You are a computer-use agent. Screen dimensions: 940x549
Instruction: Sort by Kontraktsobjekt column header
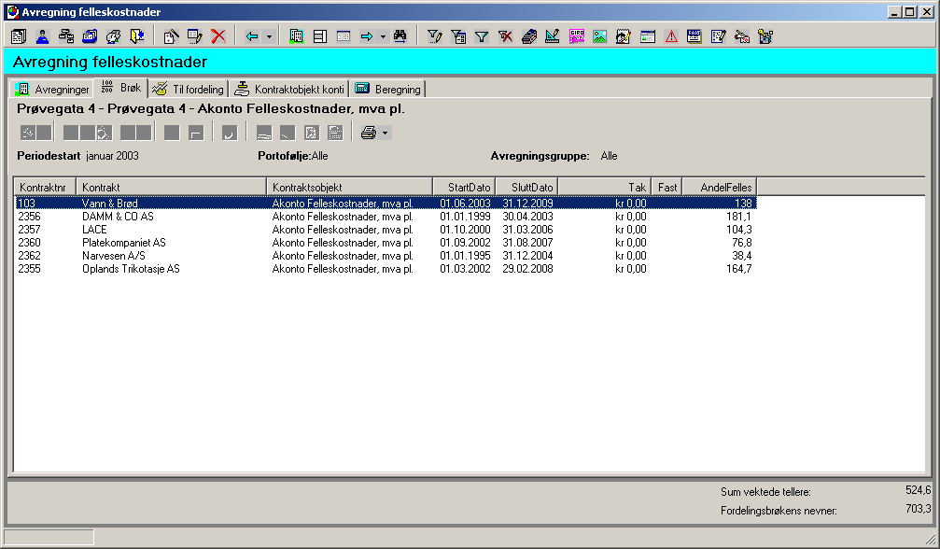coord(349,187)
